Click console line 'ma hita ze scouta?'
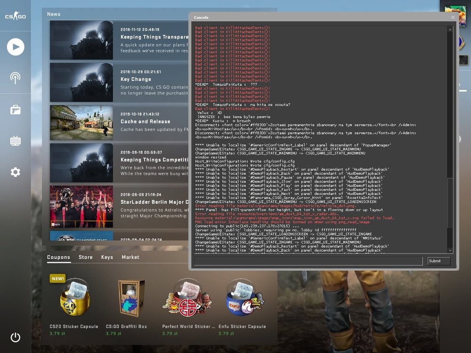The height and width of the screenshot is (353, 471). (x=270, y=105)
